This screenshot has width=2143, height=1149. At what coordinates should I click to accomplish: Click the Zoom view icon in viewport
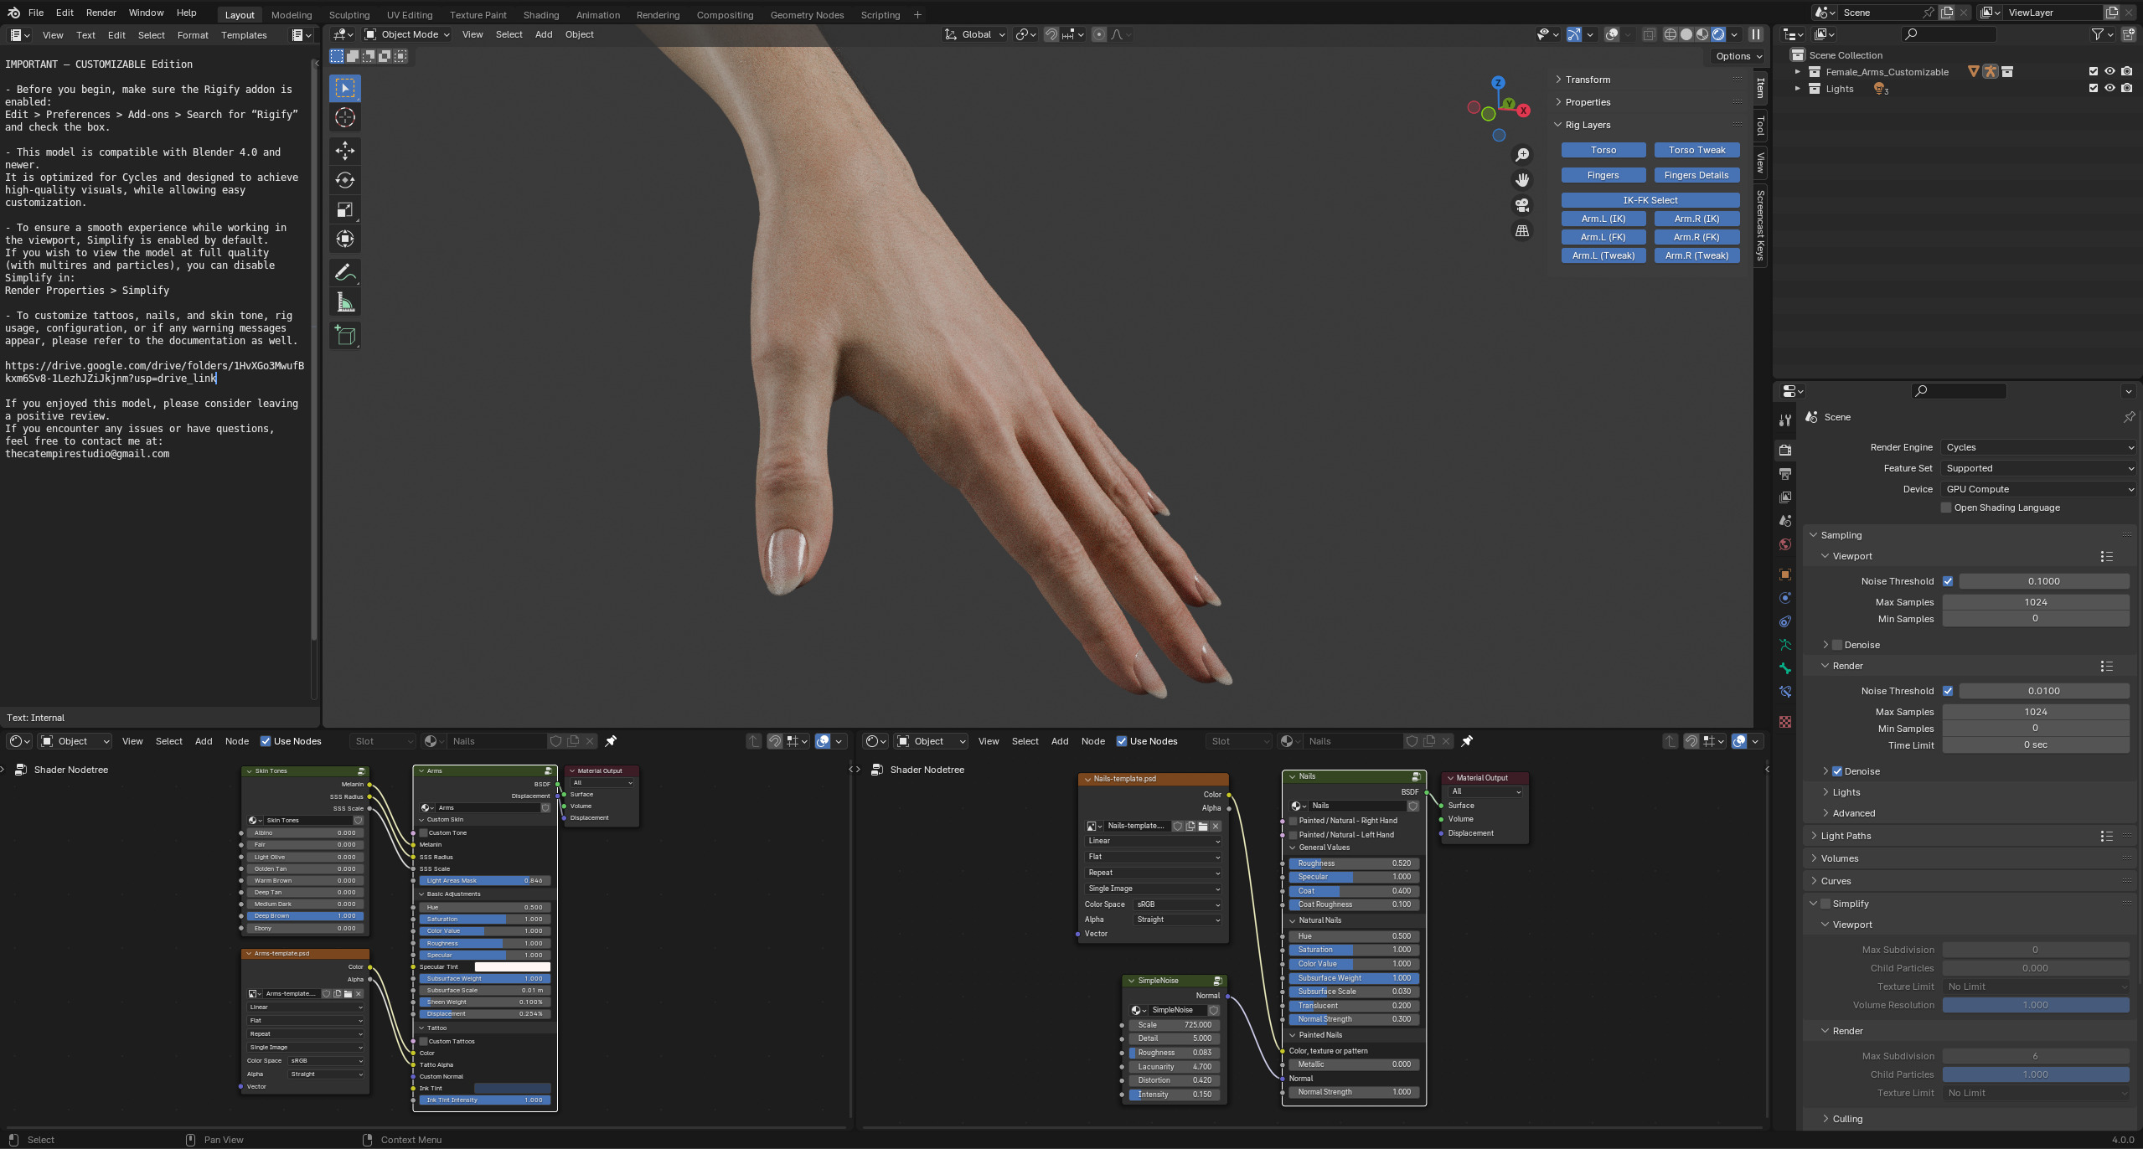pos(1522,155)
